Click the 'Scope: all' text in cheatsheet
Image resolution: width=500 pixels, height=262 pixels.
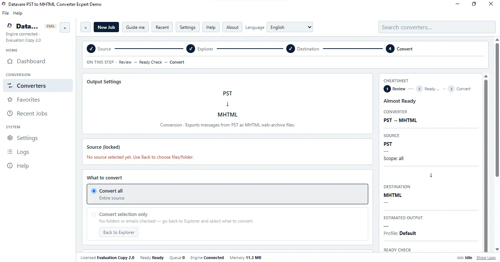click(x=393, y=159)
